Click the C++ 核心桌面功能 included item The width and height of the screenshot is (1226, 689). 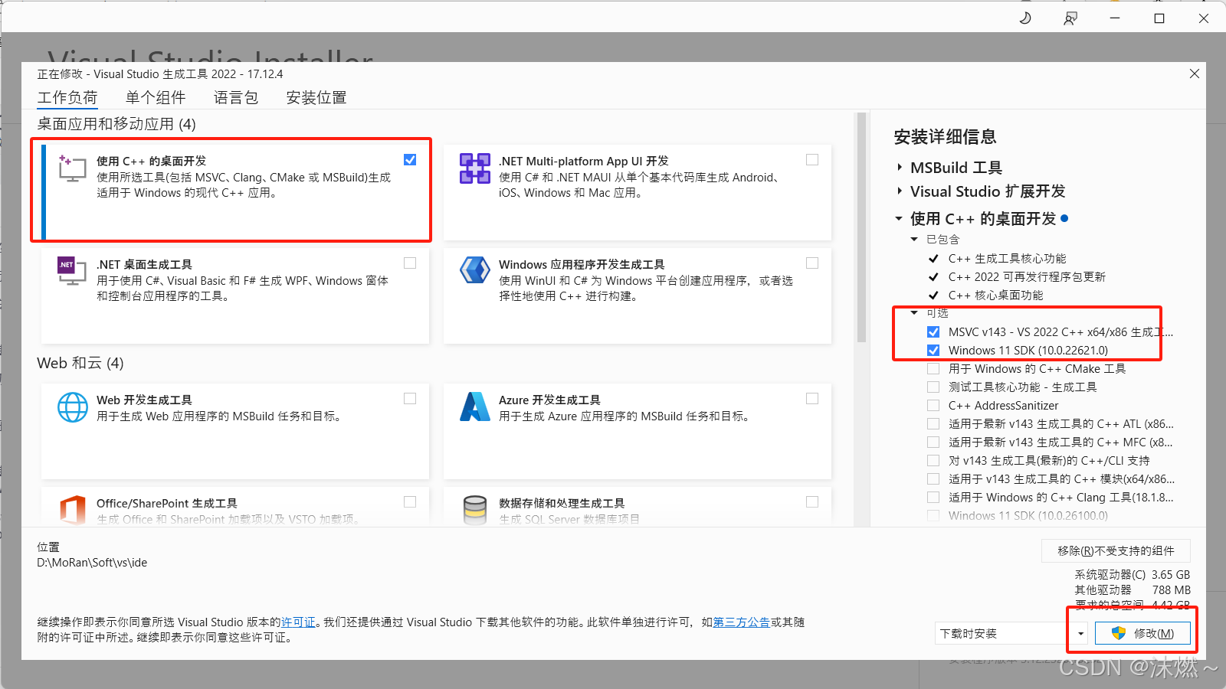(995, 295)
